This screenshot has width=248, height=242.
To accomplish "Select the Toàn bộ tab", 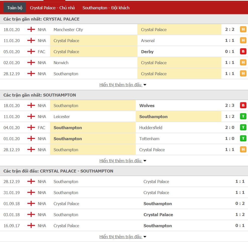I will click(x=15, y=8).
